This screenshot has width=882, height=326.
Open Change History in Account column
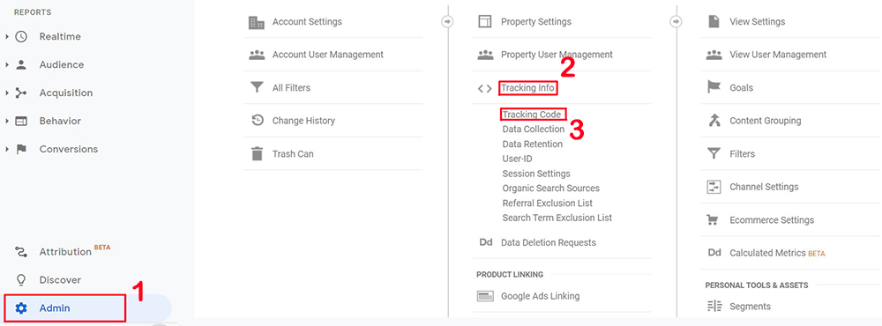(303, 121)
